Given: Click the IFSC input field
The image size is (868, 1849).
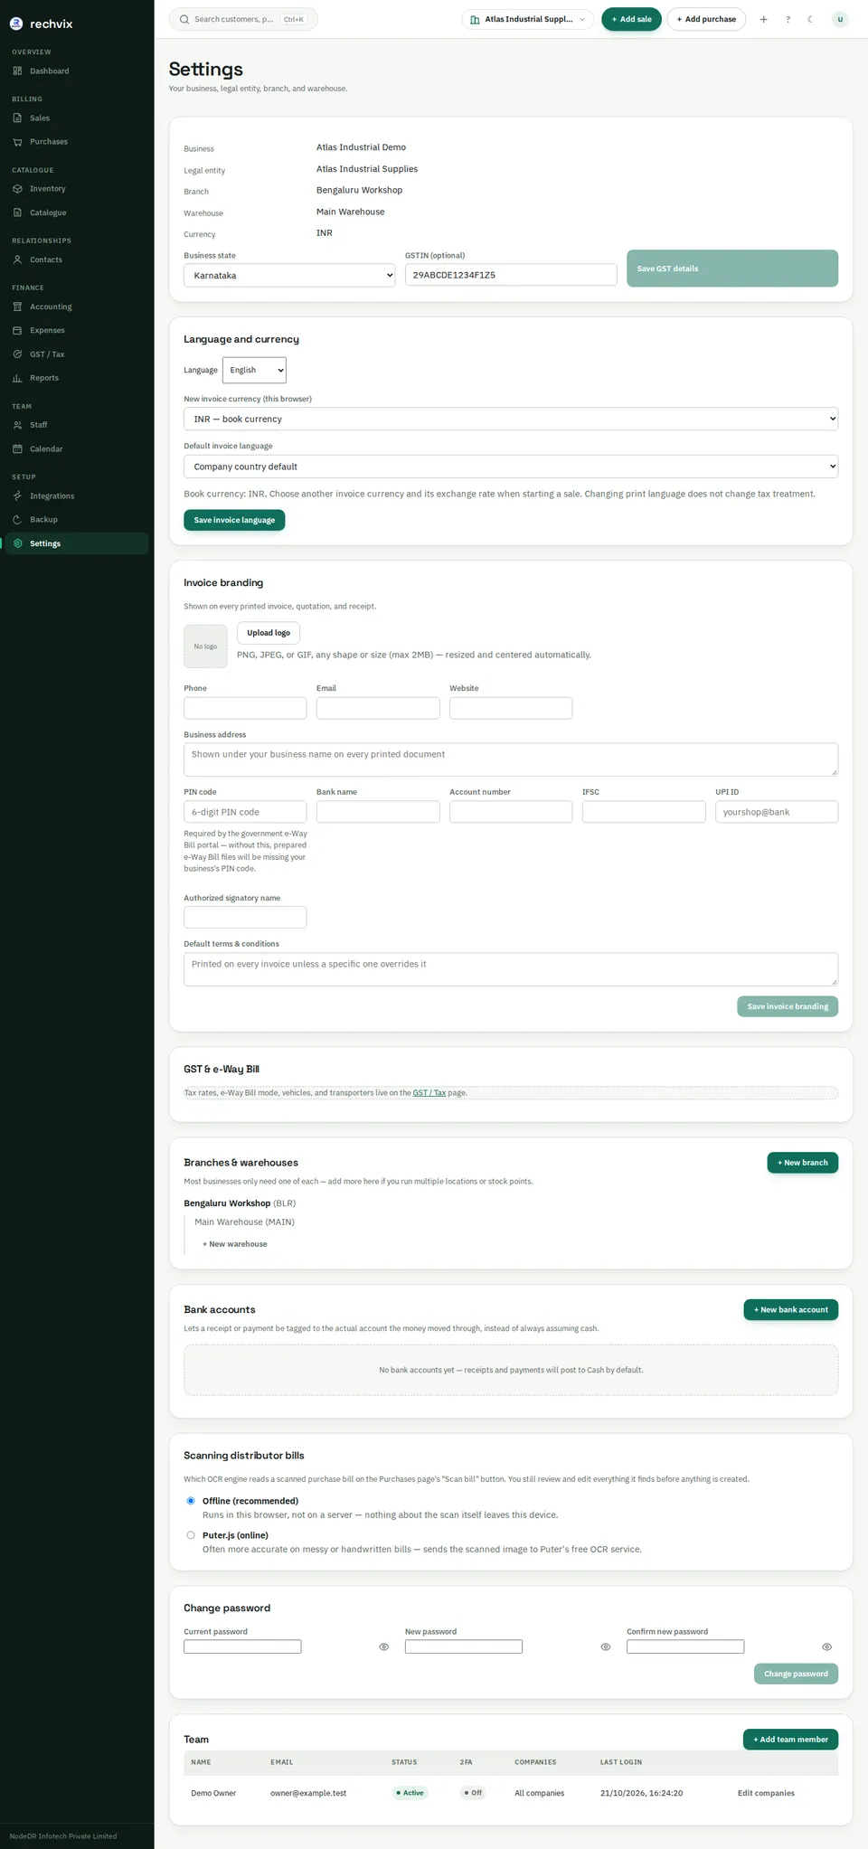Looking at the screenshot, I should [644, 812].
